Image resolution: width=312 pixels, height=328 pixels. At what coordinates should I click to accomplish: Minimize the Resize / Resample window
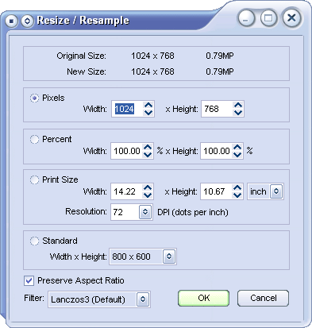click(246, 18)
